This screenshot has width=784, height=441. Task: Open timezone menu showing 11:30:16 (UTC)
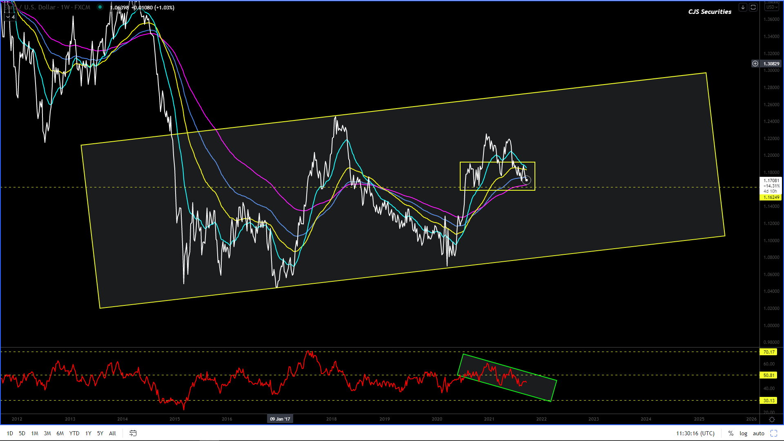(x=695, y=433)
